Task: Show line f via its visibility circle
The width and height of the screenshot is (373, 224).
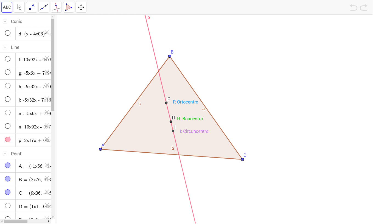Action: coord(8,59)
